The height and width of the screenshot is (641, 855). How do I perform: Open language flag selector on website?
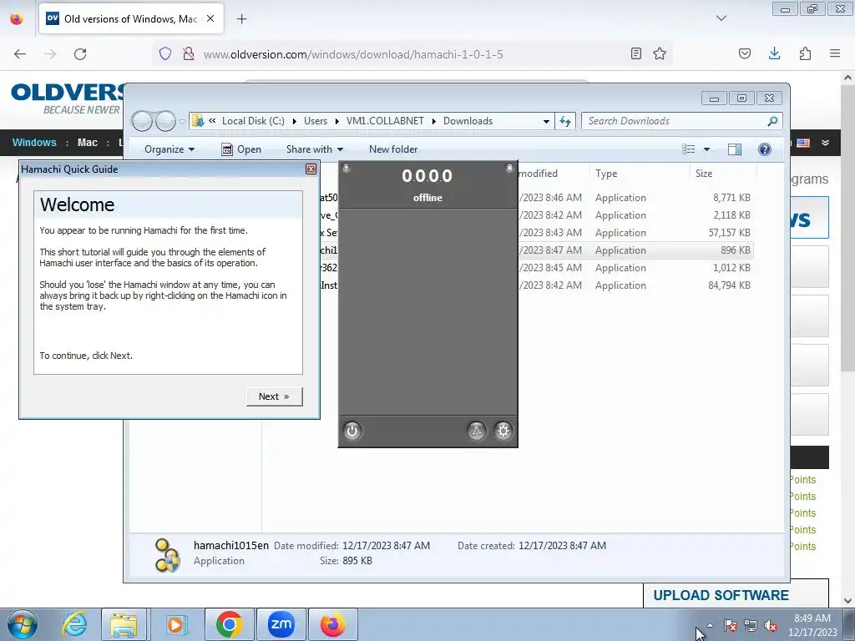click(x=803, y=143)
